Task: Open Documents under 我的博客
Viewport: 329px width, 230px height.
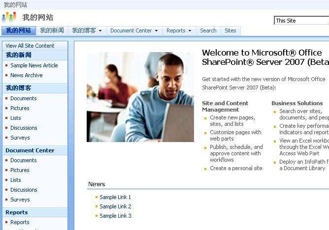Action: coord(24,98)
